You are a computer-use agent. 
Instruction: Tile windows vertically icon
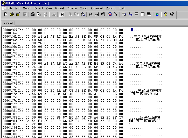[x=143, y=14]
